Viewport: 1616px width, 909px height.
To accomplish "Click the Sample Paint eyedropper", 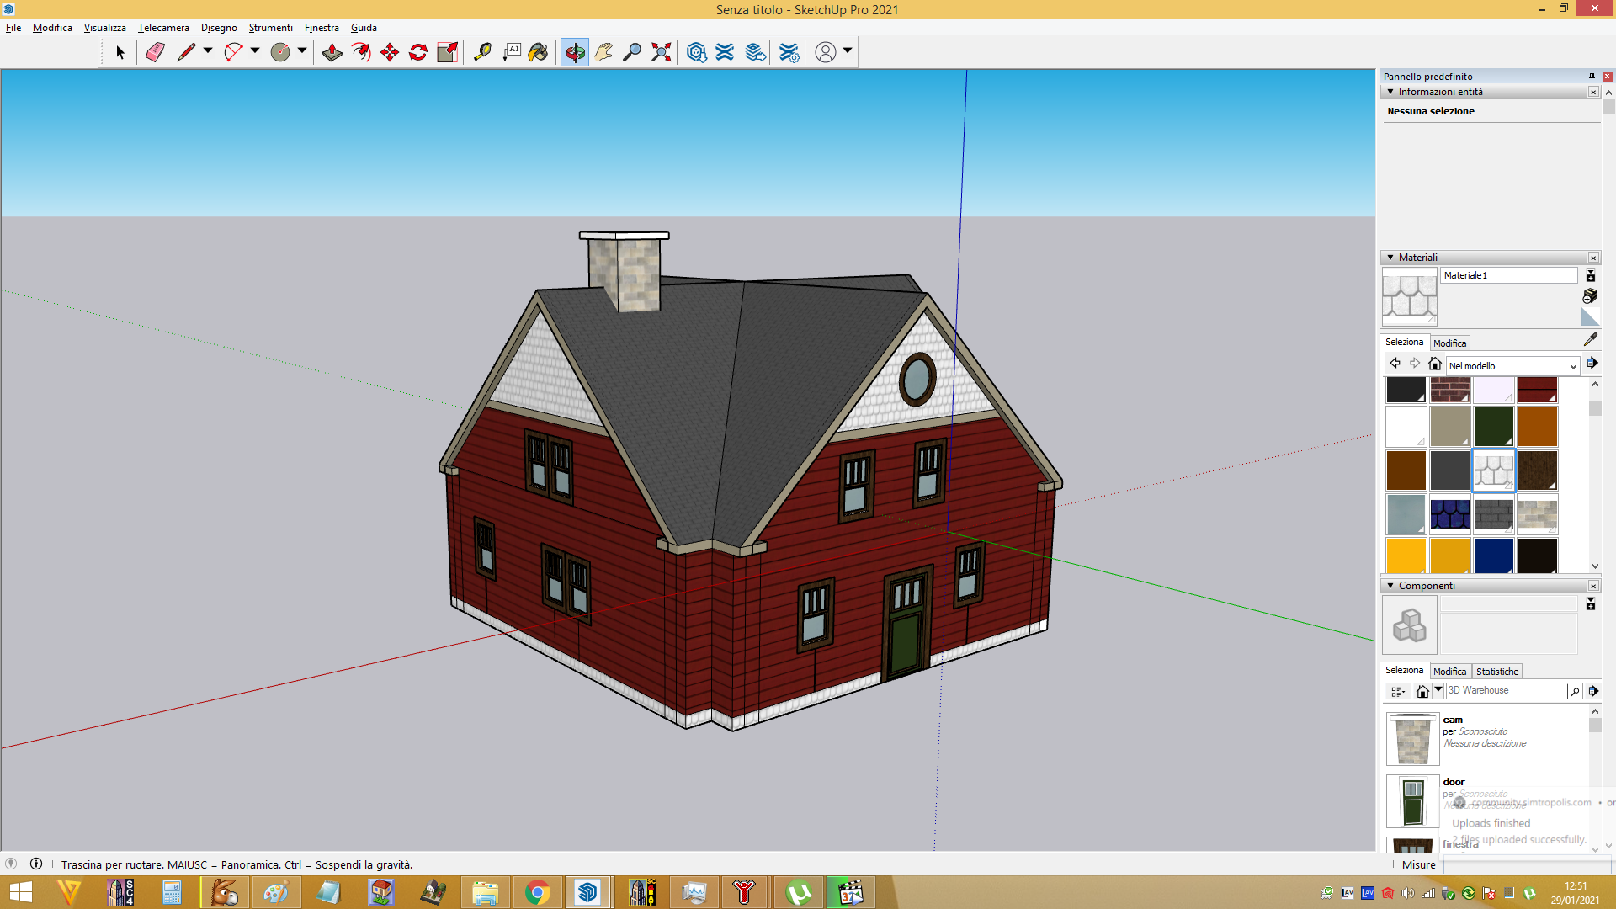I will 1590,339.
